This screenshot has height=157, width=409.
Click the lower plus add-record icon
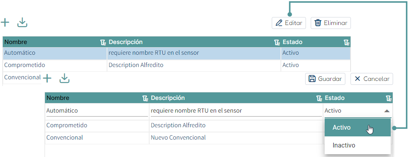(x=47, y=78)
